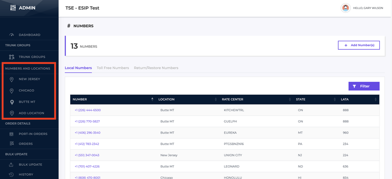Open the Chicago location entry
The width and height of the screenshot is (392, 179).
coord(26,90)
